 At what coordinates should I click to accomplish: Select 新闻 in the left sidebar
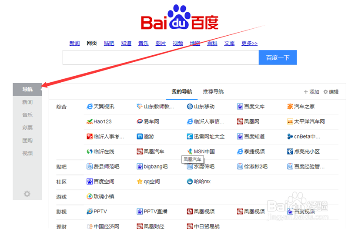point(27,102)
